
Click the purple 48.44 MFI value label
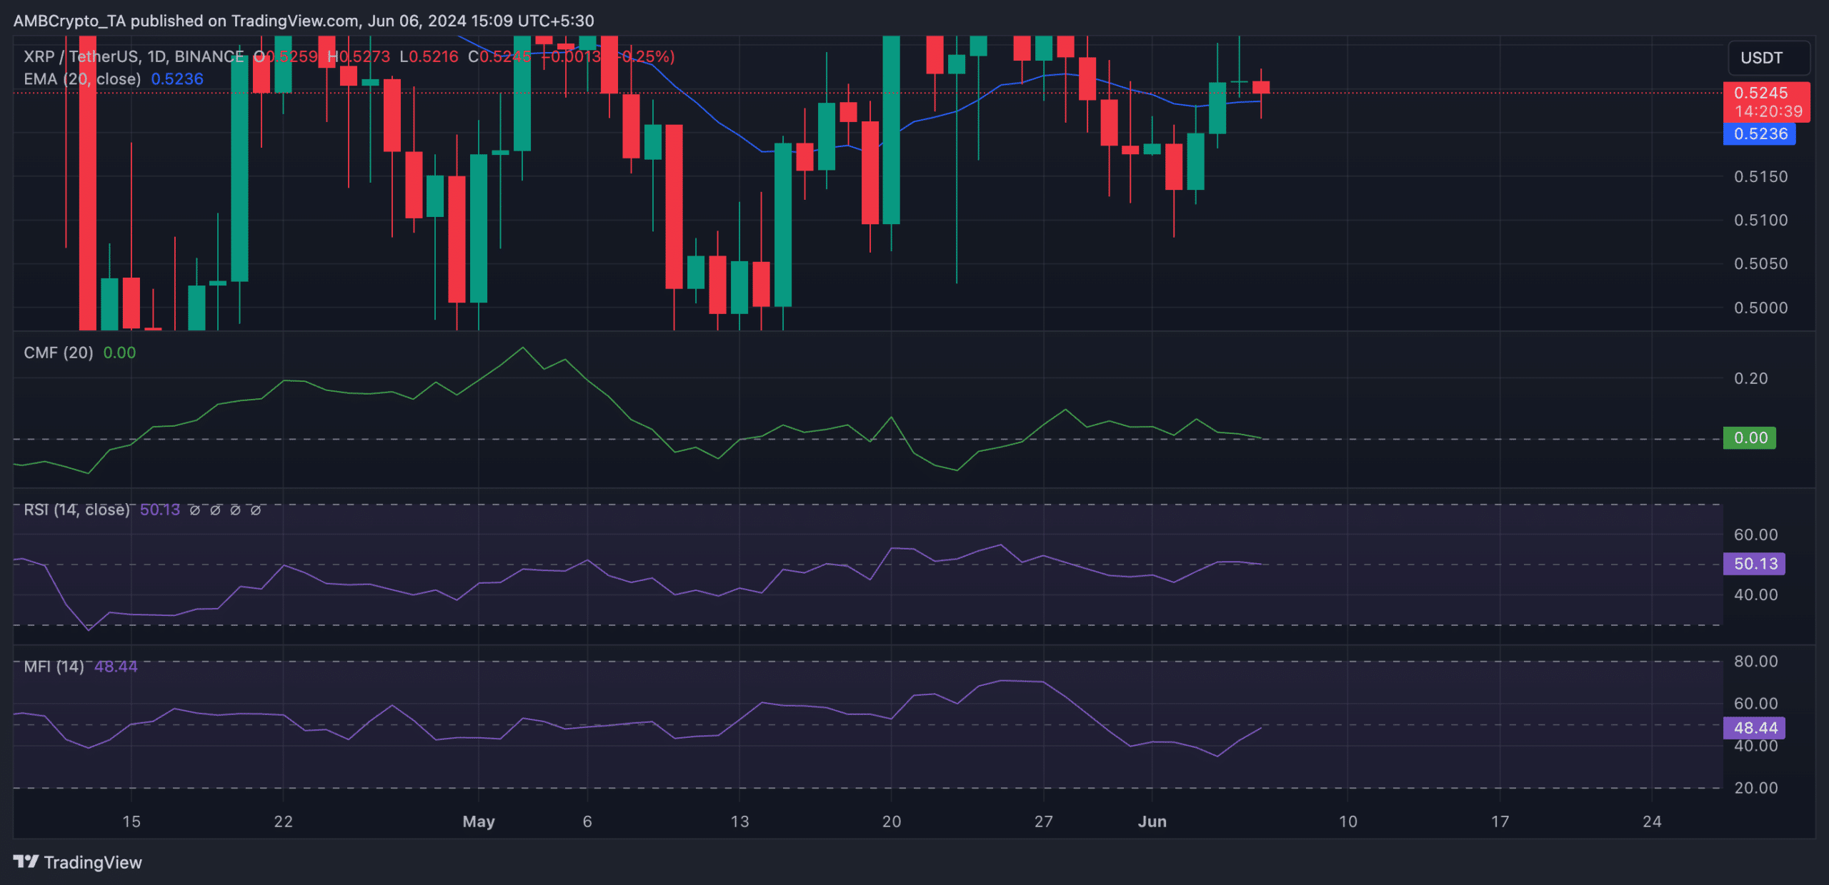coord(1755,727)
